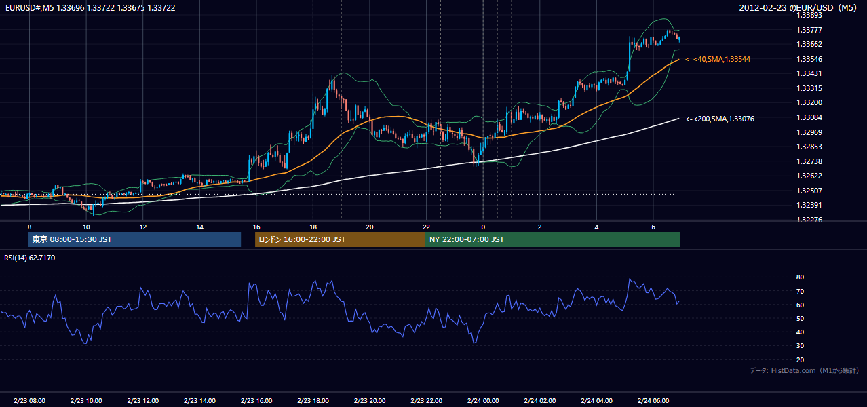
Task: Click hour tick '18' below the price chart
Action: 313,227
